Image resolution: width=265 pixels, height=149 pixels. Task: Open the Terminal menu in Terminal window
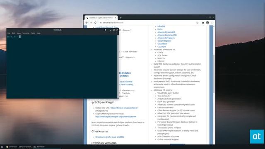point(26,33)
